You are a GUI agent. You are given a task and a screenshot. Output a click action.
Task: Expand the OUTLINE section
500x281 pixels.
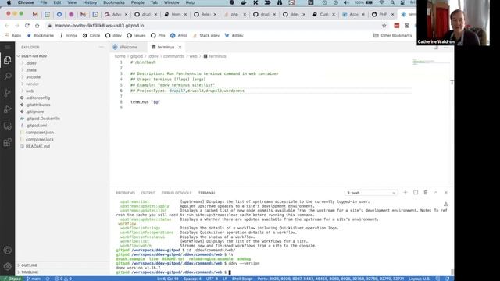[29, 265]
